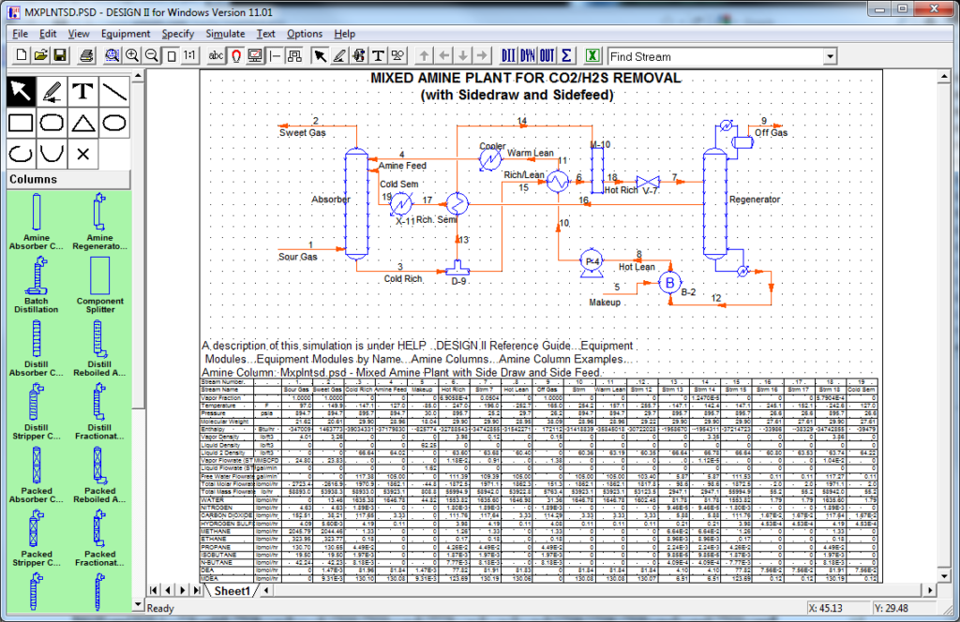The height and width of the screenshot is (622, 960).
Task: Open the Options menu
Action: coord(305,34)
